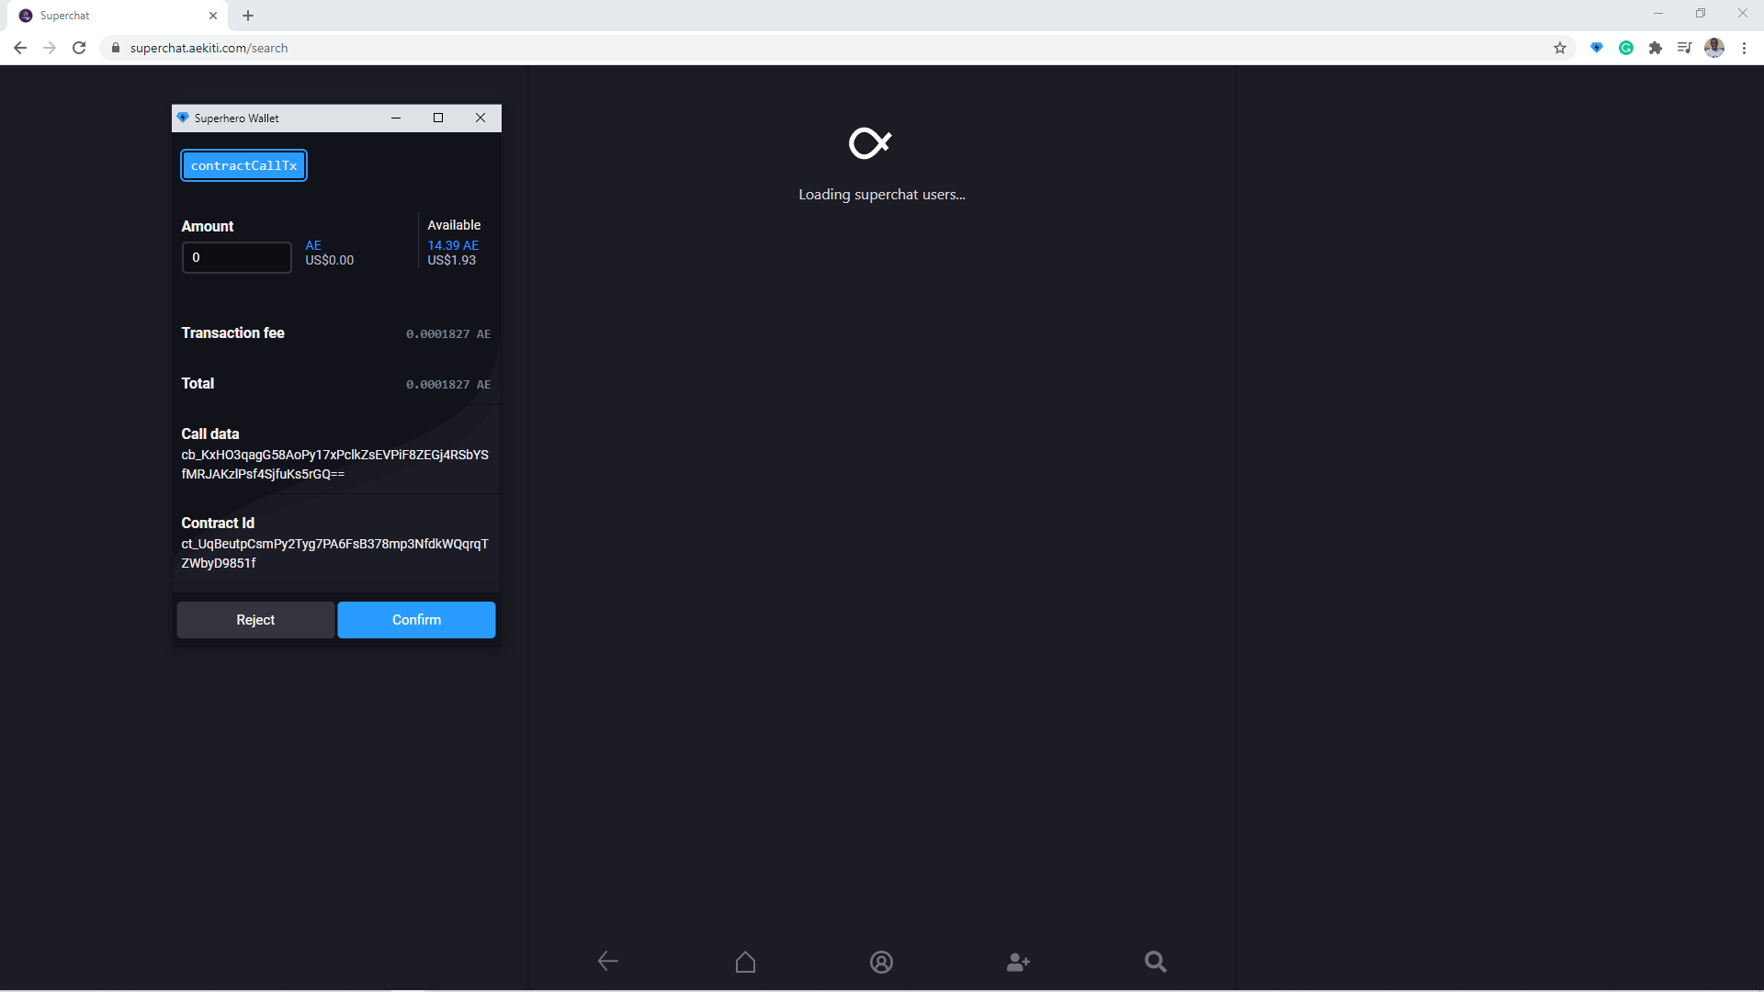Open the Extensions puzzle icon

(1656, 48)
